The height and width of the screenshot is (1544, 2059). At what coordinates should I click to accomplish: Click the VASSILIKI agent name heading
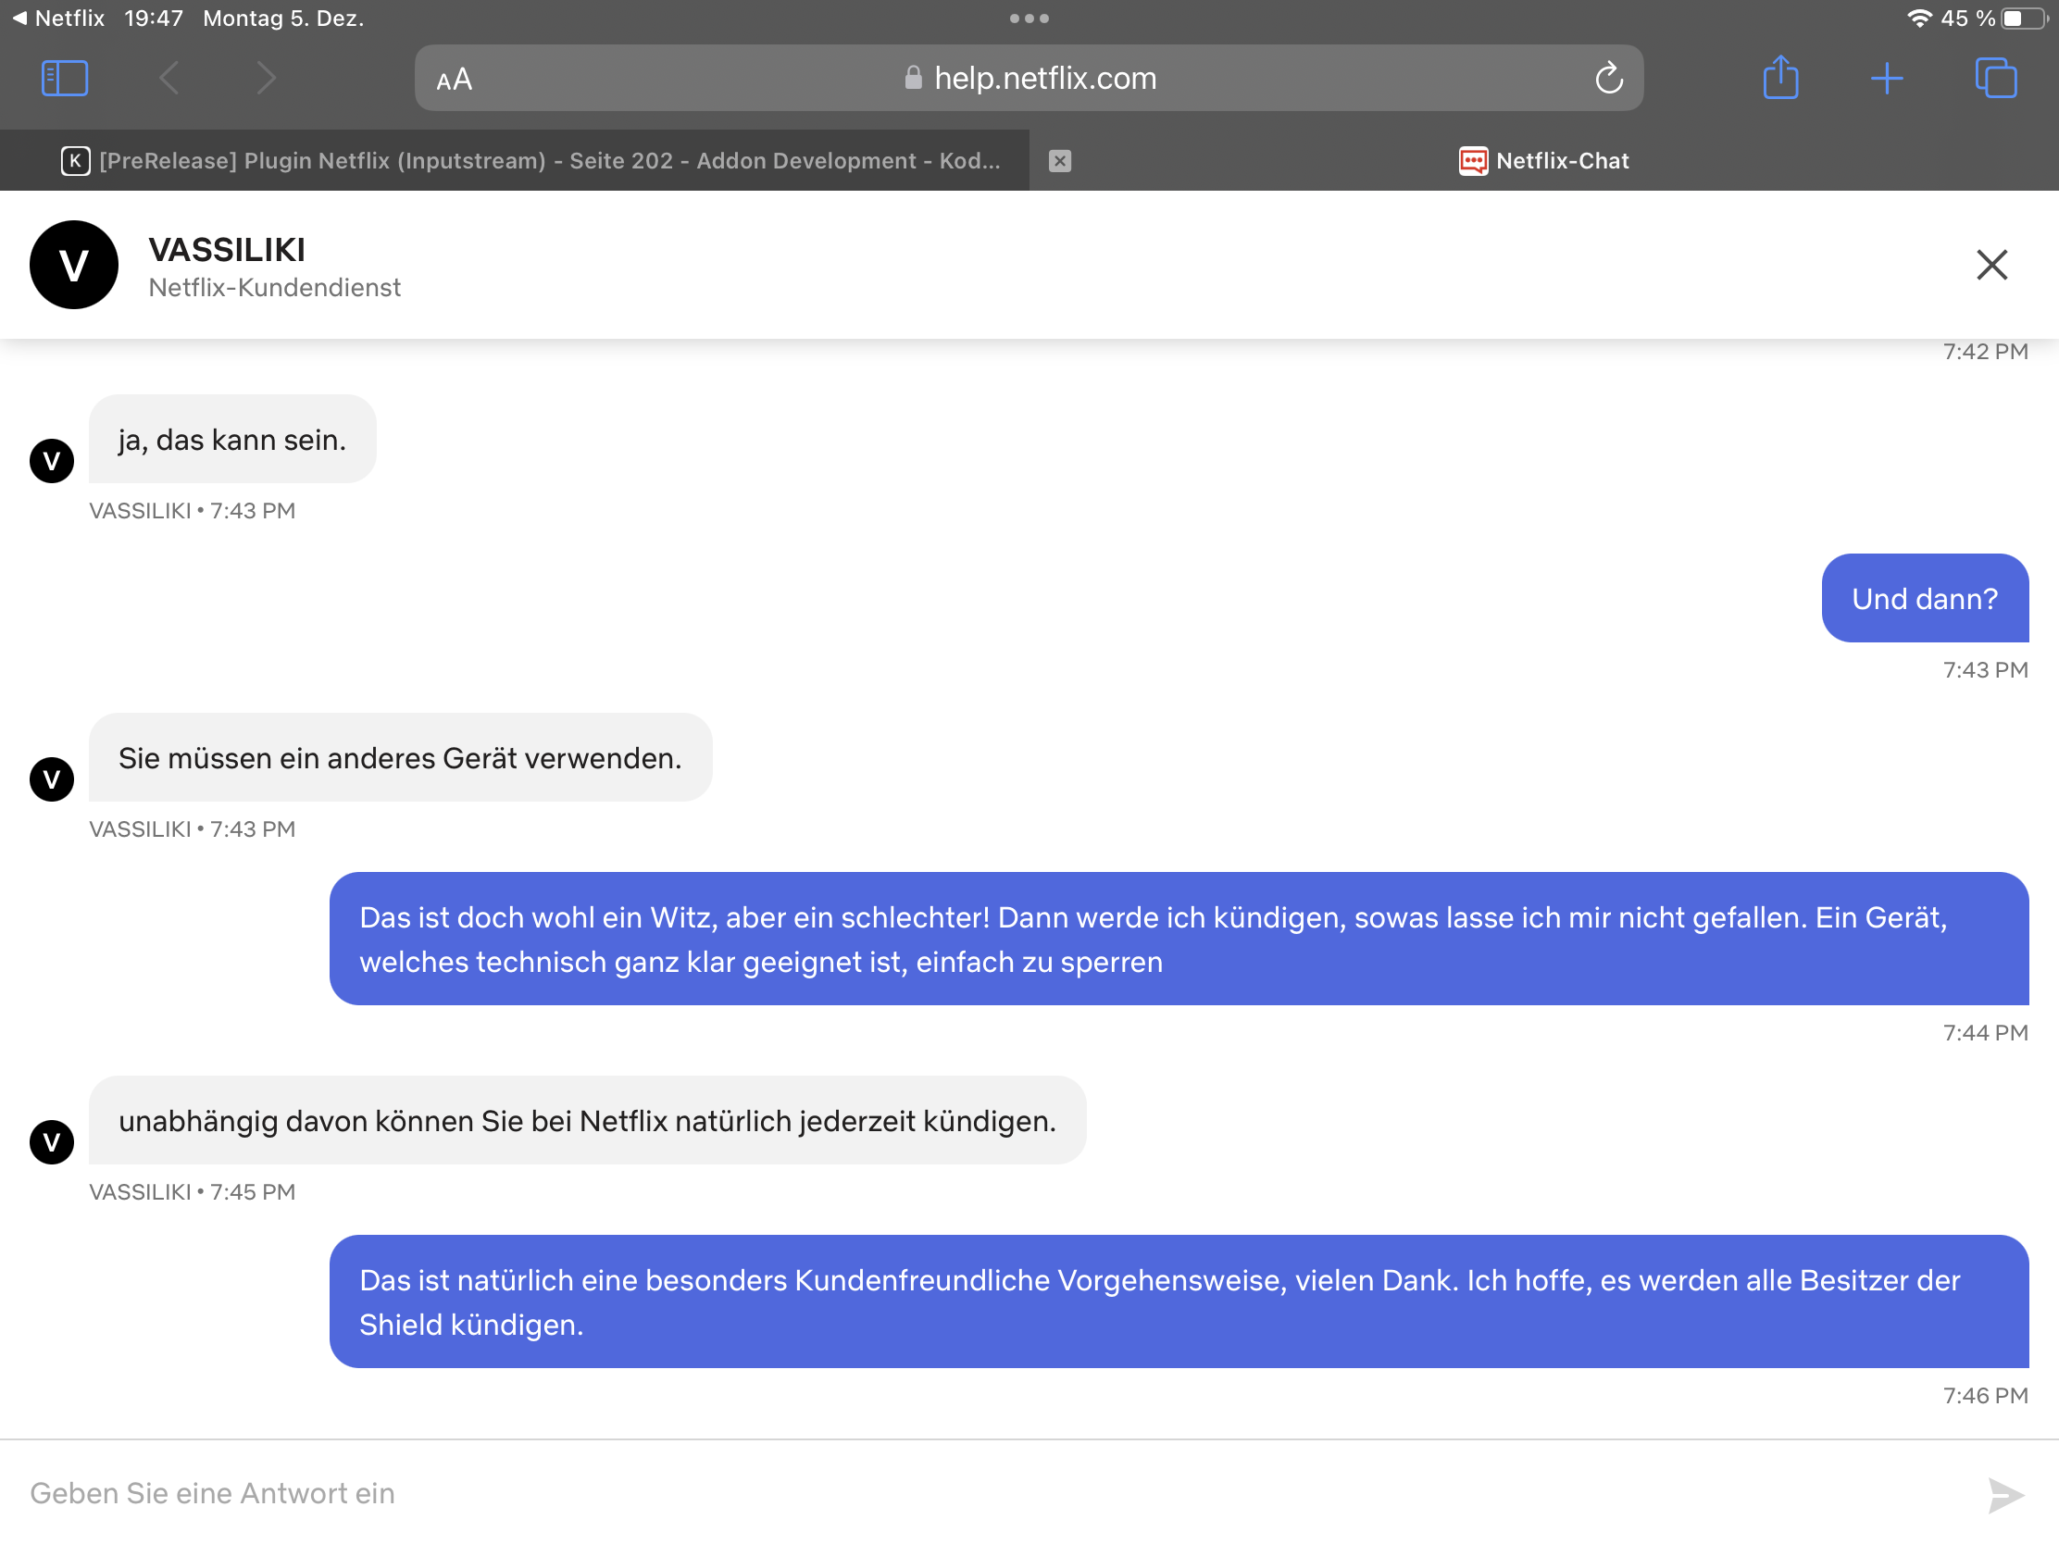(227, 249)
